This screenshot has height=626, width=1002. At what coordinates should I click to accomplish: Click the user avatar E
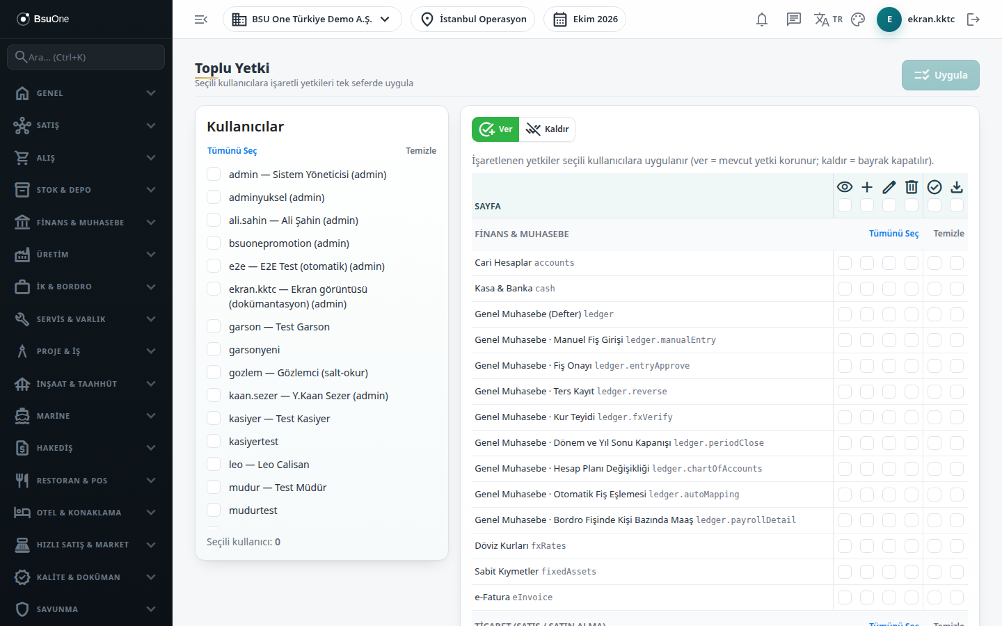(889, 19)
